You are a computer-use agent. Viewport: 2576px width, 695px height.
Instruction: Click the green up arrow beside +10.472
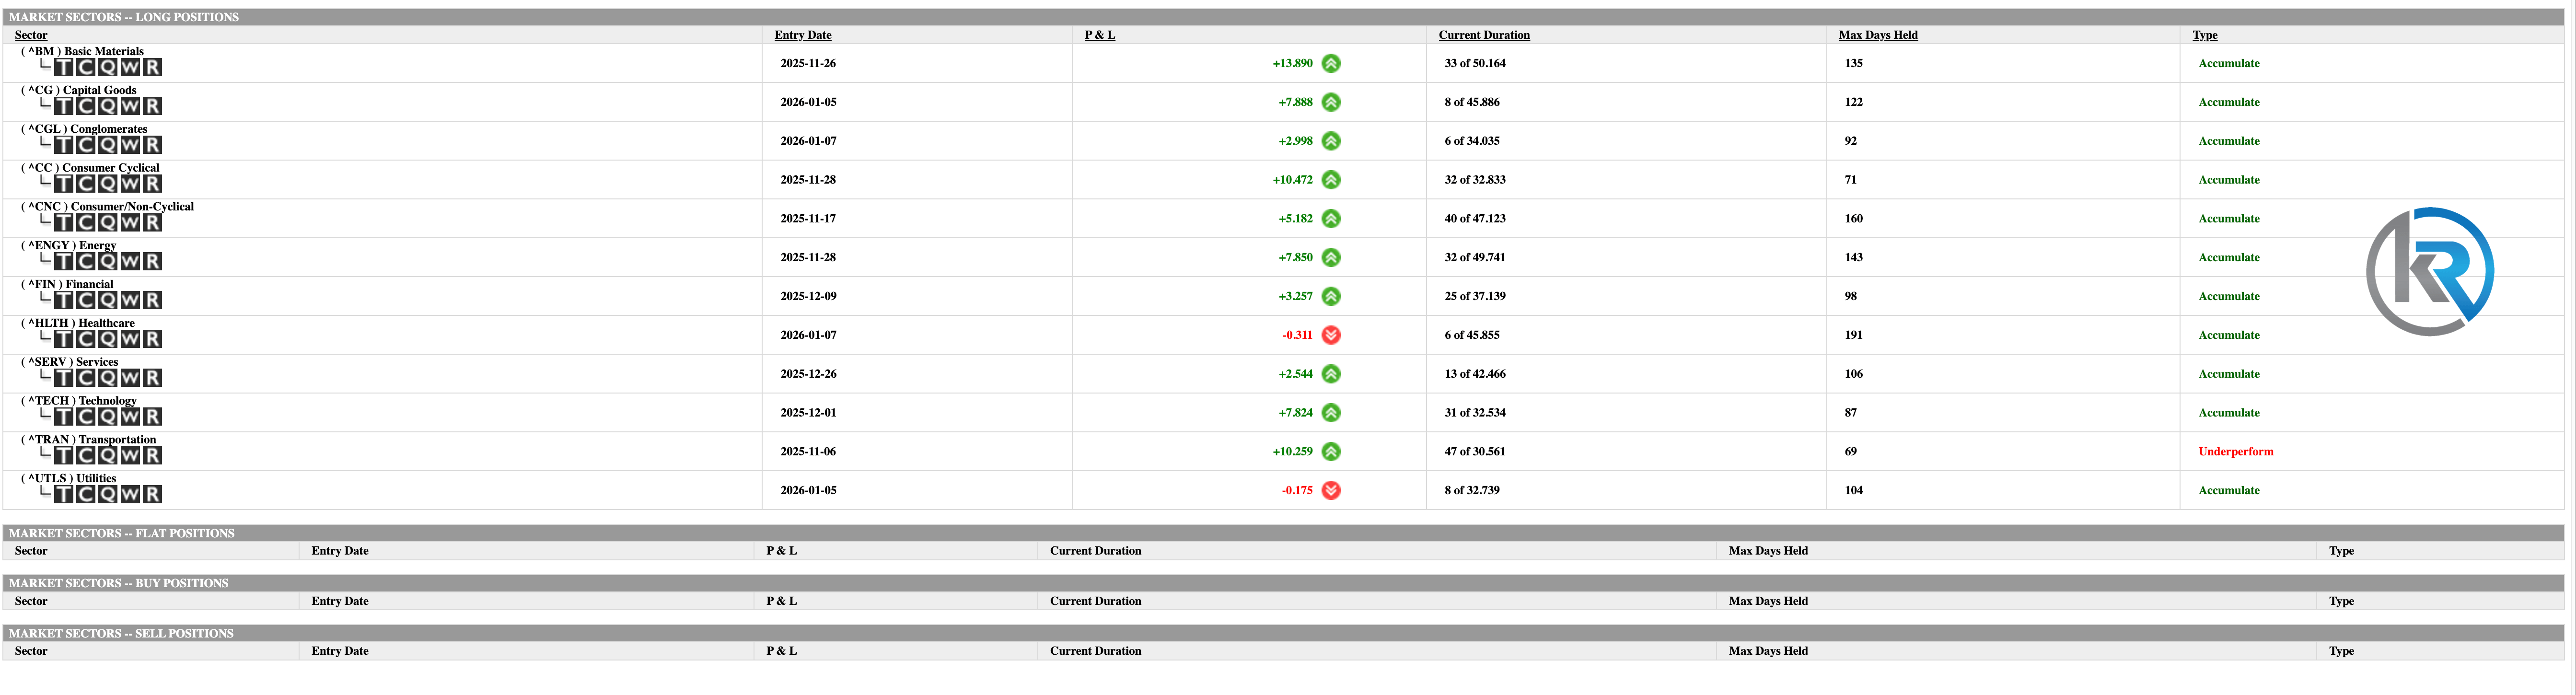(x=1331, y=180)
